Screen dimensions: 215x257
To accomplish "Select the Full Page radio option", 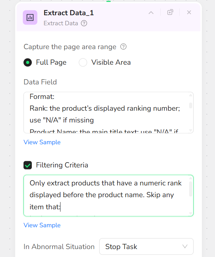I will [28, 63].
